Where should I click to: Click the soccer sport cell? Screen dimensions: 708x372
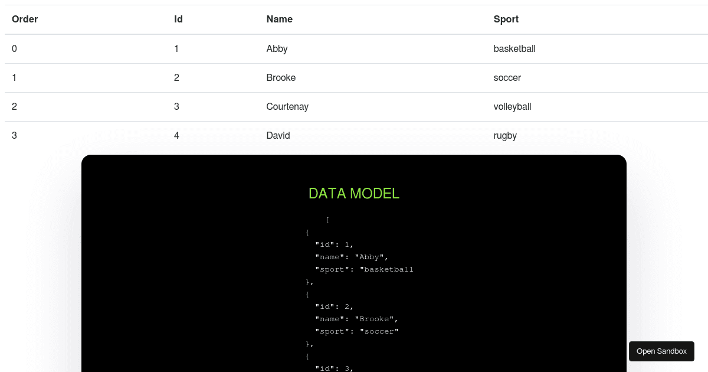pos(507,77)
